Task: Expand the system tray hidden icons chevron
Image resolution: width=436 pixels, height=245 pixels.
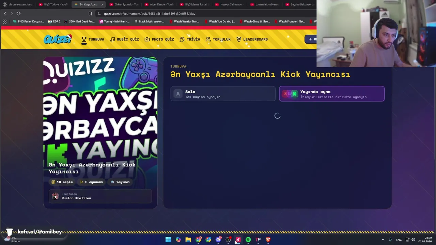Action: tap(383, 240)
